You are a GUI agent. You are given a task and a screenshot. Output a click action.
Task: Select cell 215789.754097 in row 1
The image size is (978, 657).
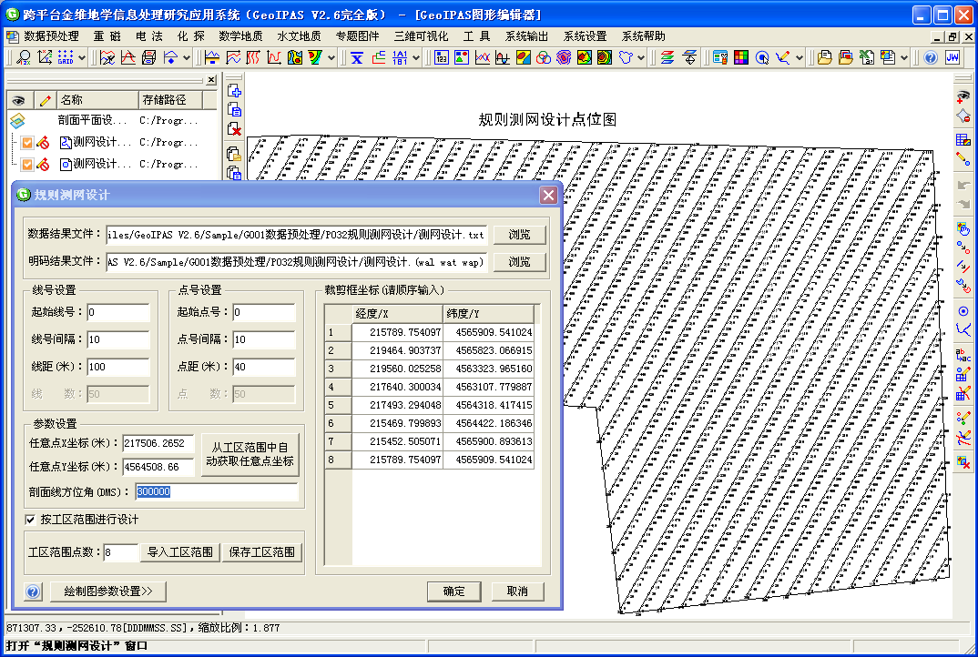pyautogui.click(x=397, y=332)
